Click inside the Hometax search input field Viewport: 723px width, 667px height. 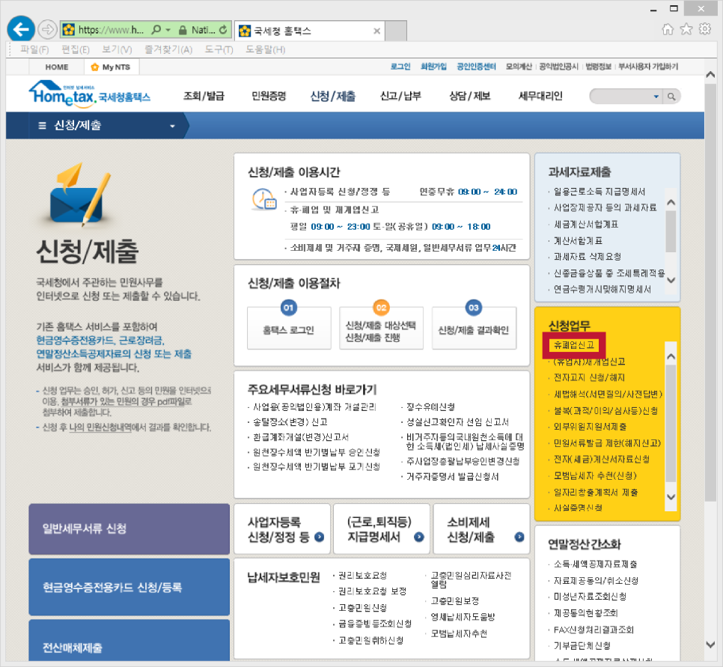click(620, 97)
